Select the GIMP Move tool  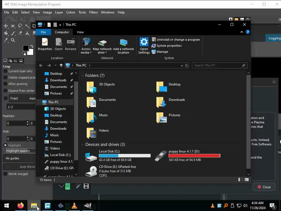coord(6,26)
